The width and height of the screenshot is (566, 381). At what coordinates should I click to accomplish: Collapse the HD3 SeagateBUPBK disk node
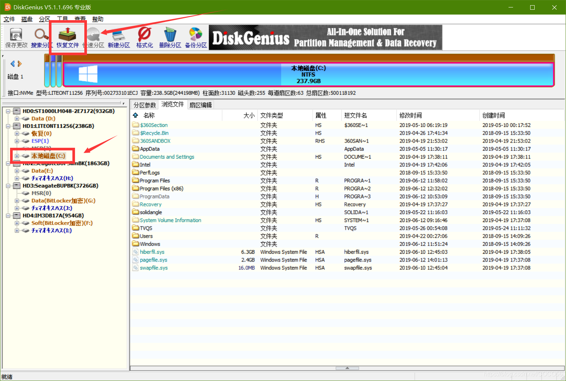(8, 186)
